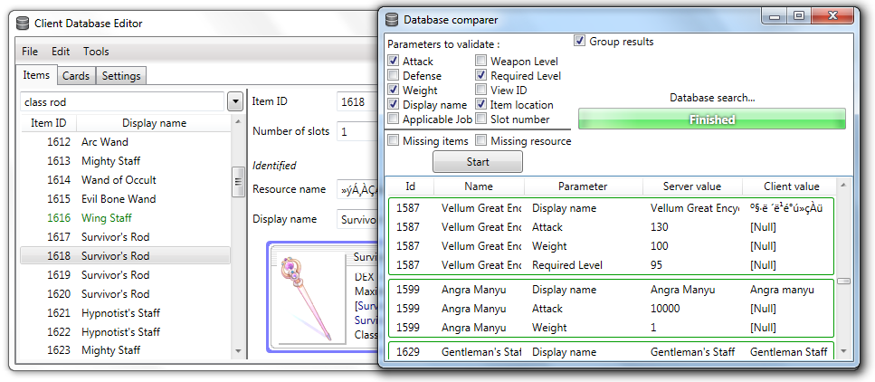Select item 1614 Wand of Occult
Viewport: 875px width, 382px height.
click(x=126, y=180)
